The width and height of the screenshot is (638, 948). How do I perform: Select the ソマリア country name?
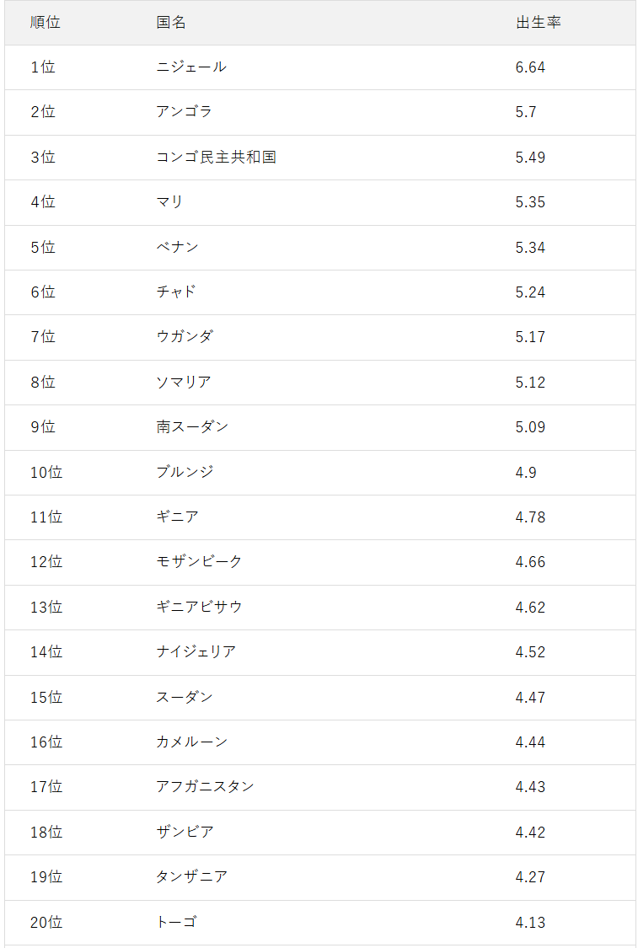[184, 382]
